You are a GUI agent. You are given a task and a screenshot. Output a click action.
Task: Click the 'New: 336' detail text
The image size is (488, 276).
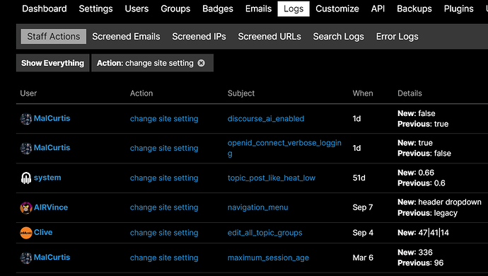click(415, 253)
